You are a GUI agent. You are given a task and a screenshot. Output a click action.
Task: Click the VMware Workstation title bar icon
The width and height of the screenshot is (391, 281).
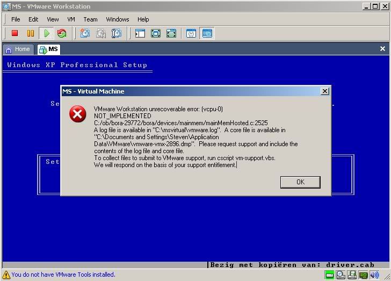tap(7, 6)
